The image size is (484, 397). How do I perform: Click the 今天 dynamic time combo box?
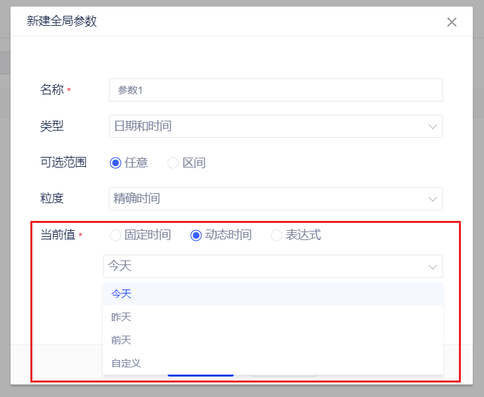point(264,266)
